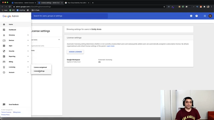Viewport: 214px width, 120px height.
Task: Click the Google Admin logo
Action: 11,16
